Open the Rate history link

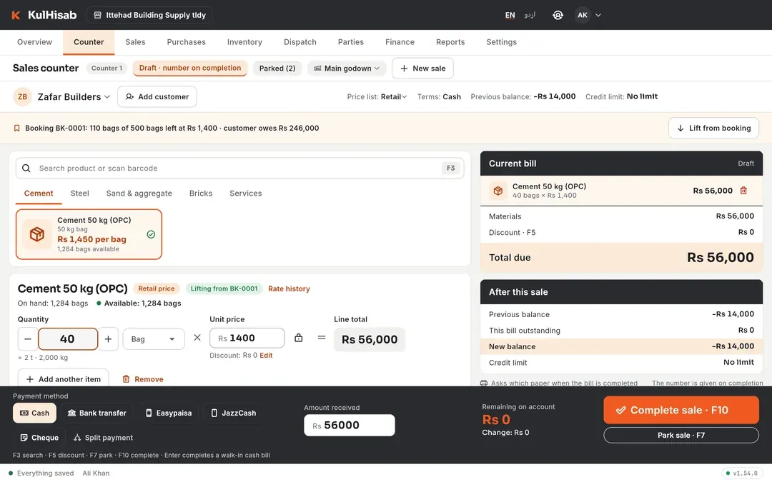click(x=289, y=288)
